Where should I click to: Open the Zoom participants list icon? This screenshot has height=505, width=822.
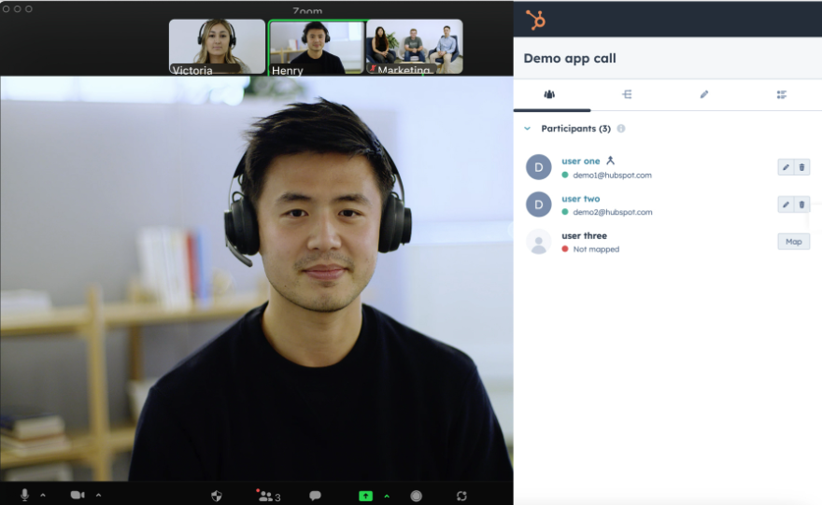click(268, 496)
